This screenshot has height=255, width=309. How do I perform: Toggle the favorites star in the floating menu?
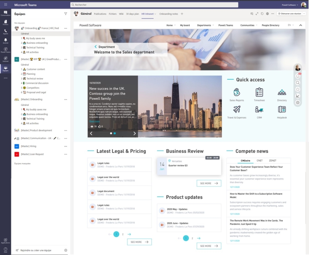click(x=298, y=89)
